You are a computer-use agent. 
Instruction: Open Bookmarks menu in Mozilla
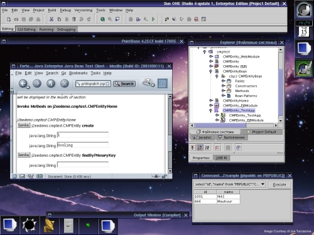[x=78, y=73]
